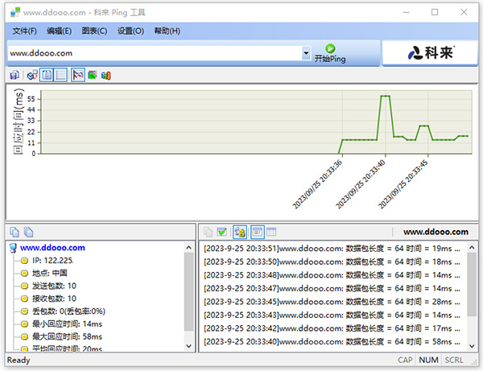This screenshot has width=483, height=371.
Task: Click the 科来 logo banner
Action: (430, 53)
